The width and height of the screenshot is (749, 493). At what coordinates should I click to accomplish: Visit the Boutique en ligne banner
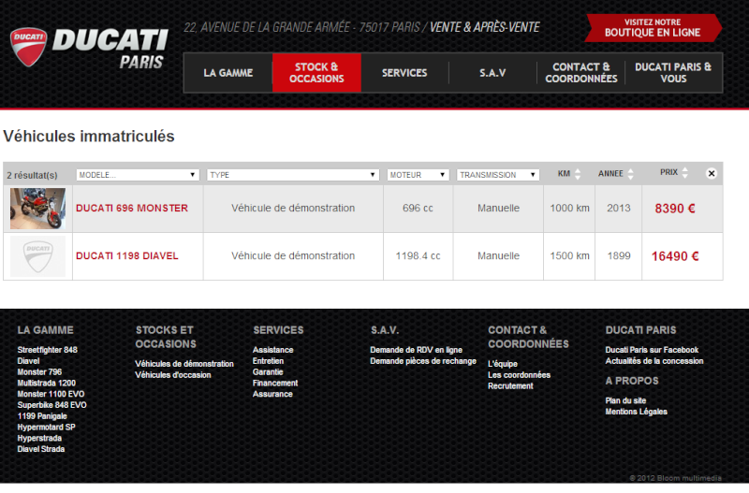pyautogui.click(x=653, y=28)
